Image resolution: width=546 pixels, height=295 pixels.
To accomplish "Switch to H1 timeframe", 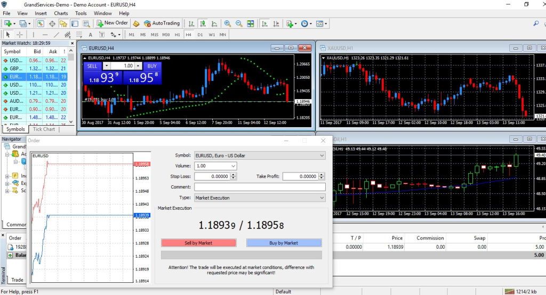I will coord(177,35).
